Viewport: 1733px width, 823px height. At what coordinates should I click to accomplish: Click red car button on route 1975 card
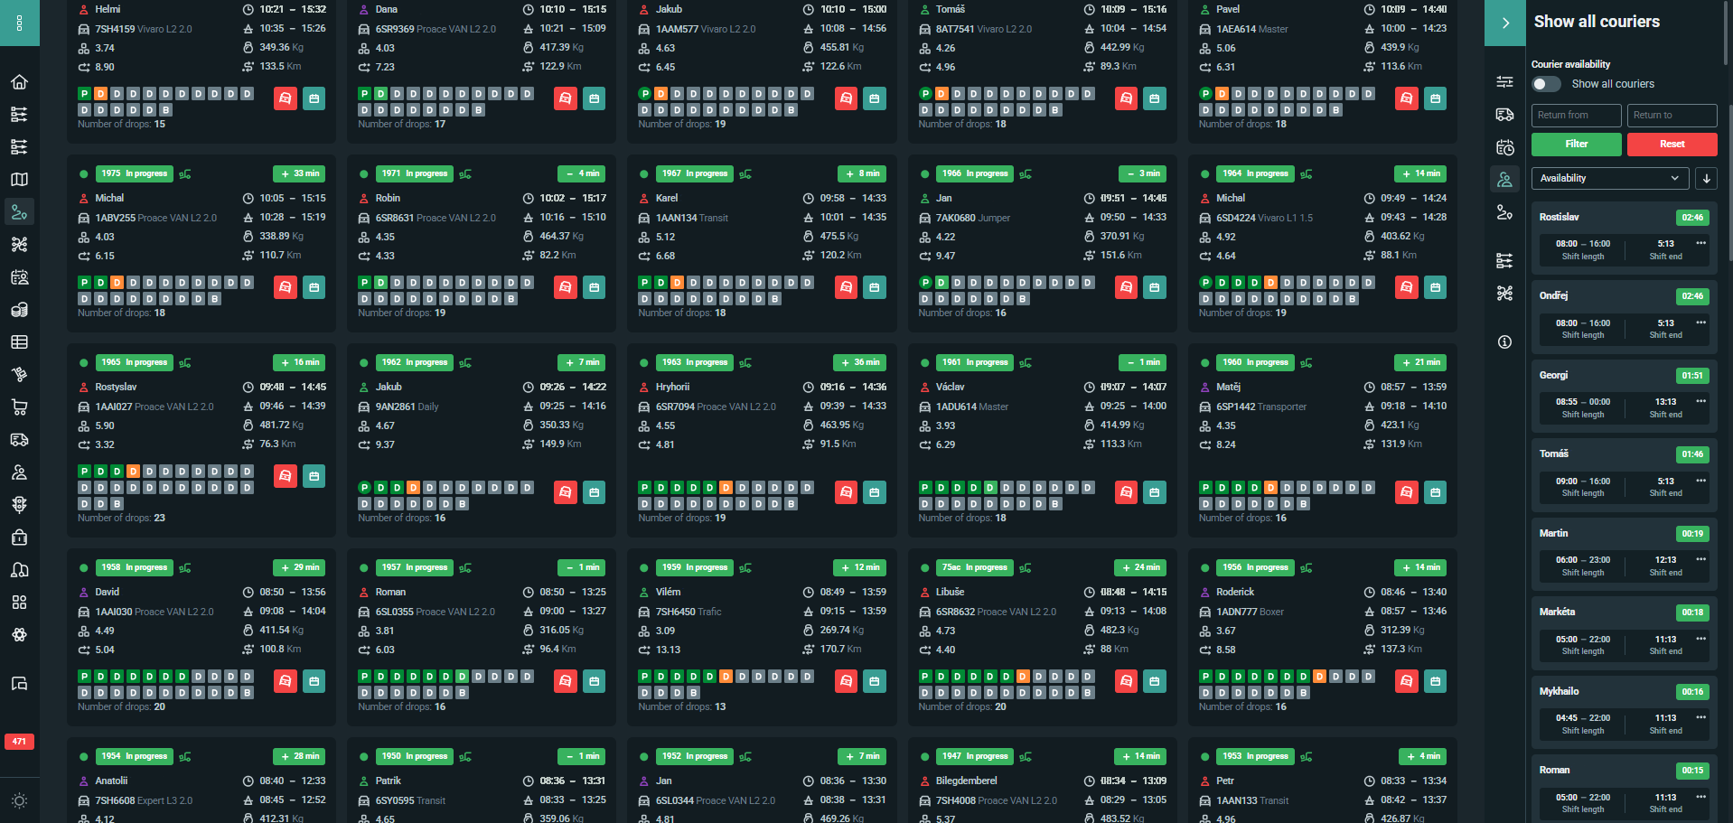[286, 287]
